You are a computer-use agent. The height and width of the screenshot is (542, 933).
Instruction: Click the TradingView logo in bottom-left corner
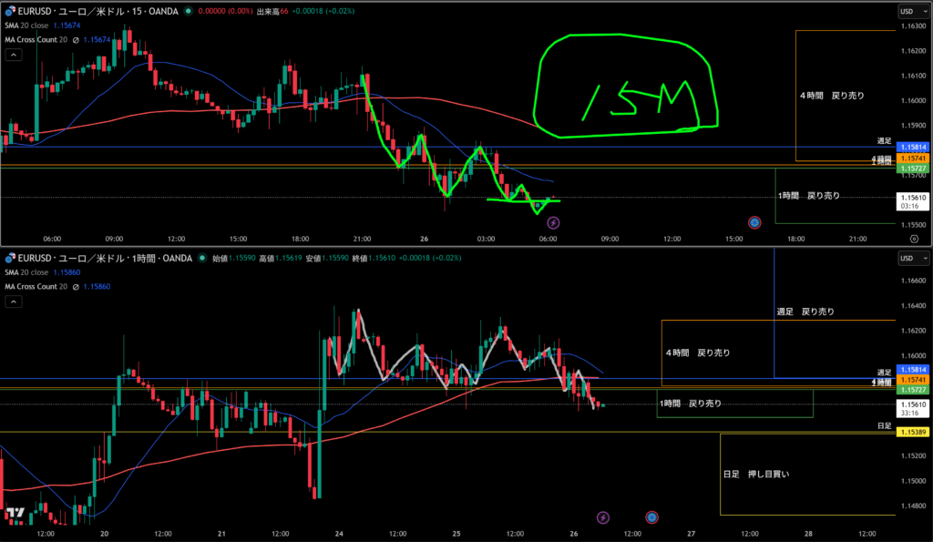[15, 516]
